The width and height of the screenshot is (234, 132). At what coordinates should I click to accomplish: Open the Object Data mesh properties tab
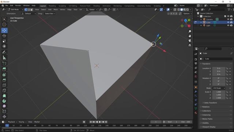click(196, 109)
